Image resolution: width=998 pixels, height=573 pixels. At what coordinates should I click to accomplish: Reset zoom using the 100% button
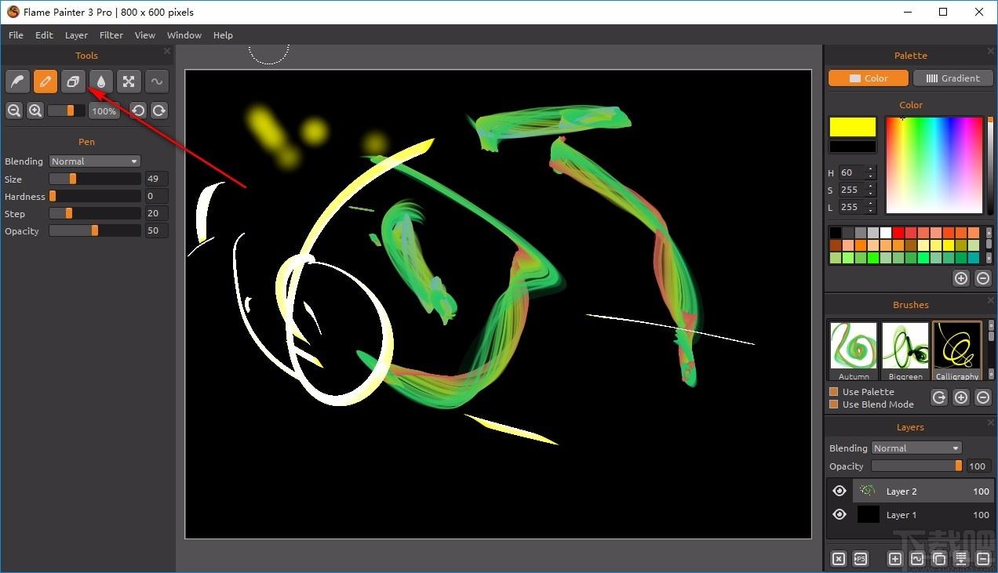pos(104,111)
